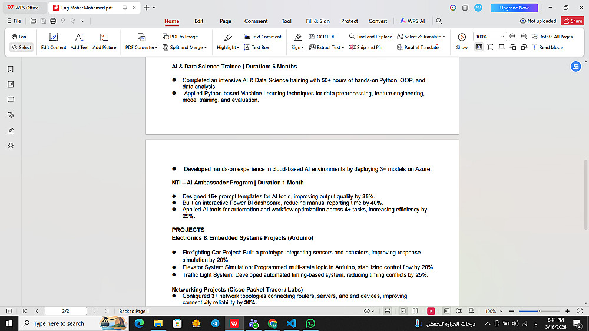Open the Attachments sidebar panel

point(11,115)
